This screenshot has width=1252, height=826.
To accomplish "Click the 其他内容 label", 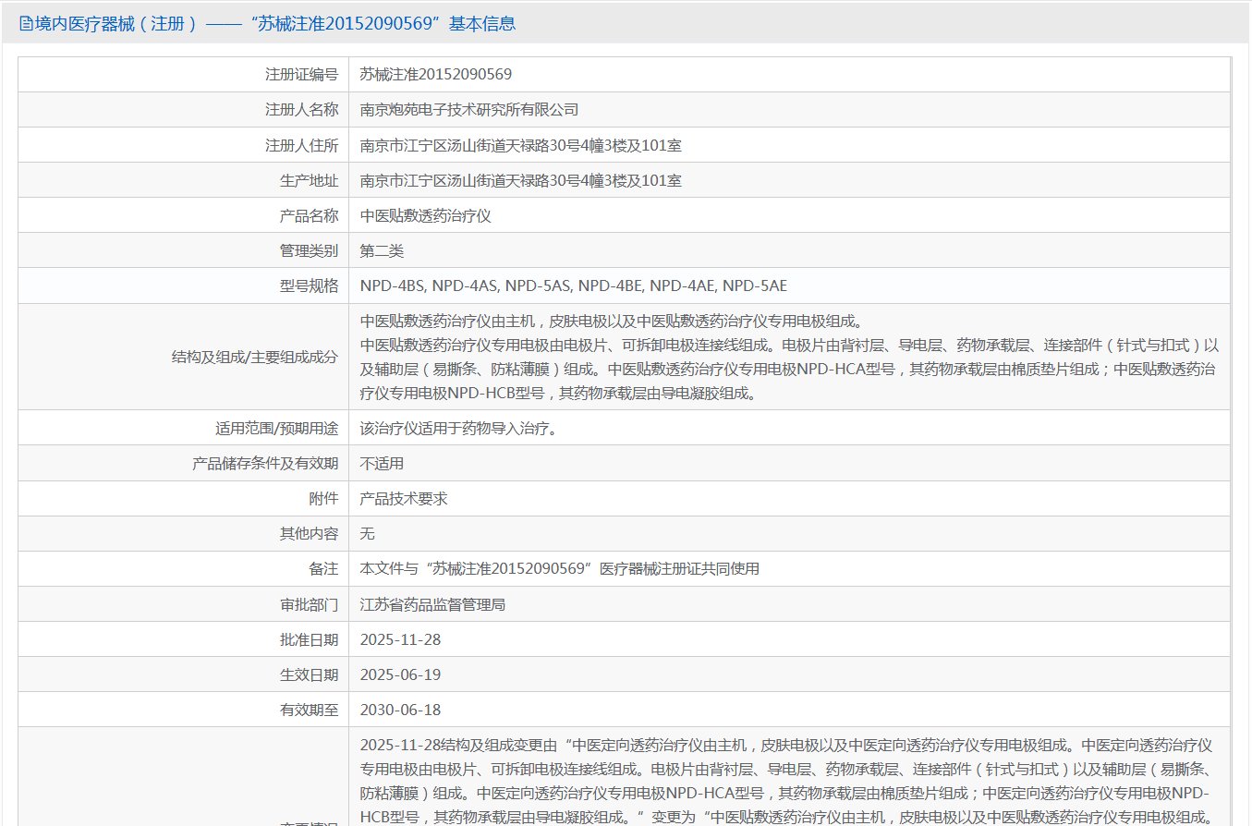I will (309, 533).
